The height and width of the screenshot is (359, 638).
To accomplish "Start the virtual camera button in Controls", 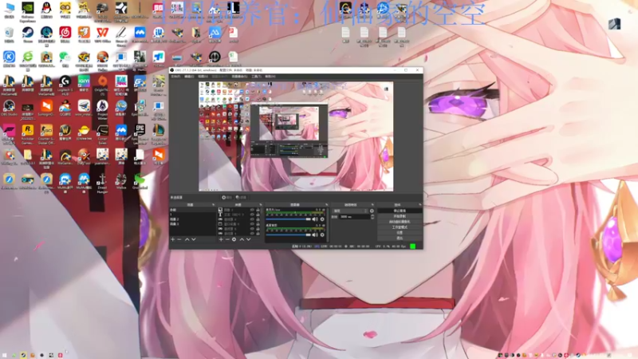I will click(400, 222).
